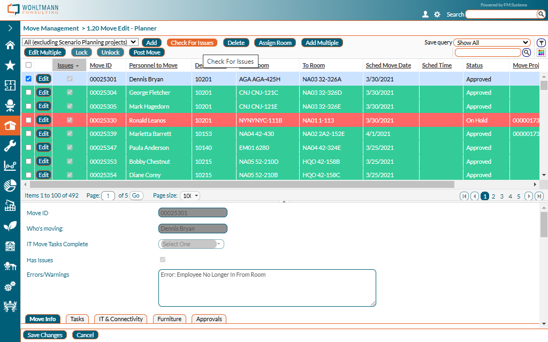Screen dimensions: 548x342
Task: Open the project filter dropdown
Action: [80, 42]
